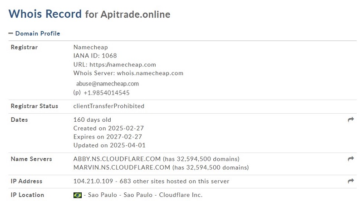363x201 pixels.
Task: Click the abuse@namecheap.com email
Action: click(108, 84)
